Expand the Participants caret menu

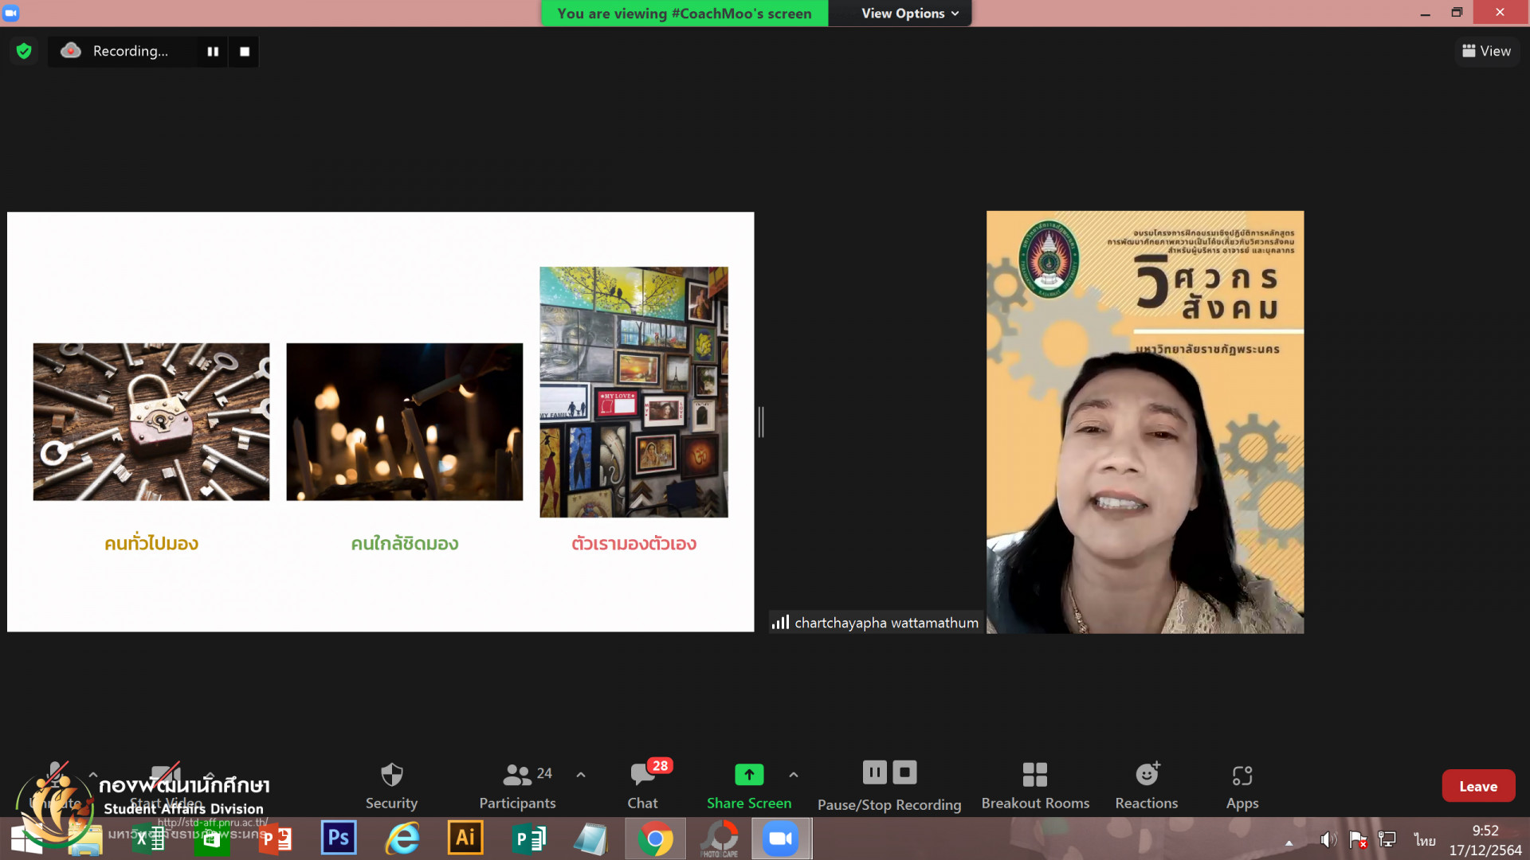(x=581, y=774)
